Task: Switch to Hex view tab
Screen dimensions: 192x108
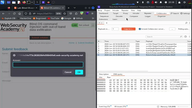Action: 101,77
